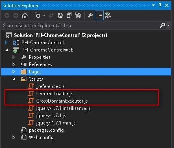The image size is (174, 148).
Task: Open the window position dropdown in title bar
Action: tap(153, 5)
